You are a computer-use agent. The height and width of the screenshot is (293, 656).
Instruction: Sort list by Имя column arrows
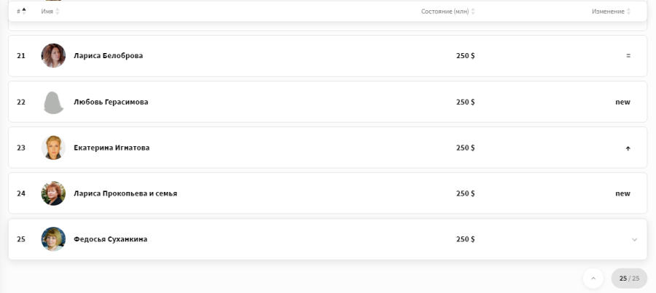pos(58,12)
